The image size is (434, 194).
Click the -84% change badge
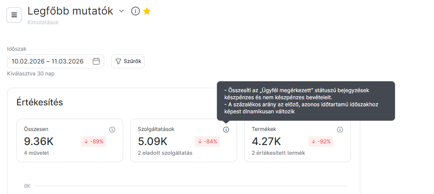[208, 142]
